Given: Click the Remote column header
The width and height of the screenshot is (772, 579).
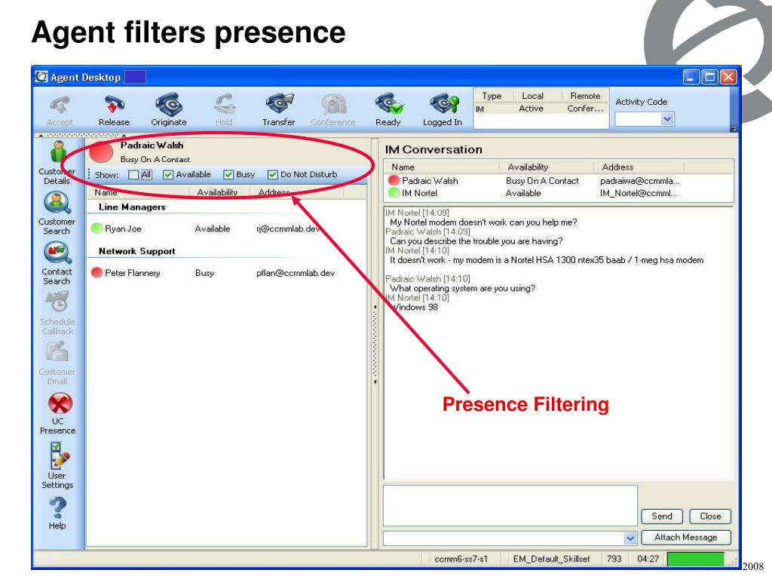Looking at the screenshot, I should click(584, 96).
